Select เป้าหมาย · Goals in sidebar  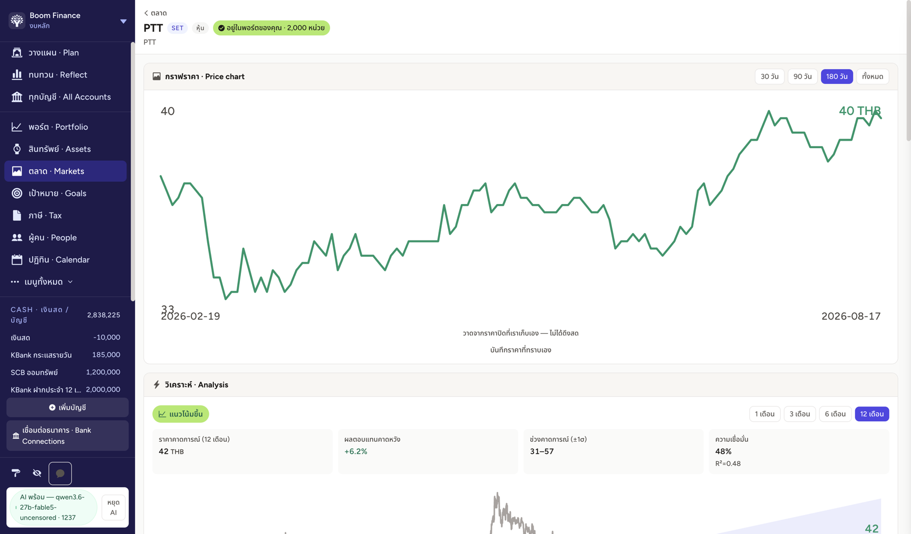(65, 193)
